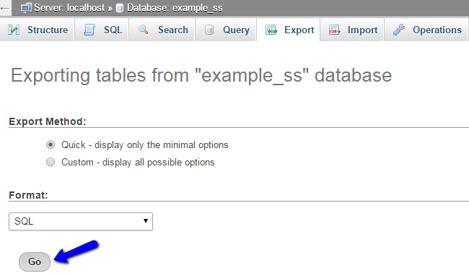Image resolution: width=469 pixels, height=276 pixels.
Task: Click the format dropdown arrow
Action: pos(146,221)
